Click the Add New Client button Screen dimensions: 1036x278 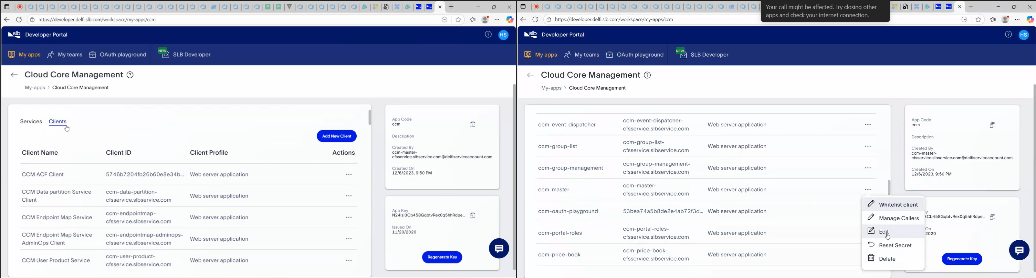tap(337, 136)
